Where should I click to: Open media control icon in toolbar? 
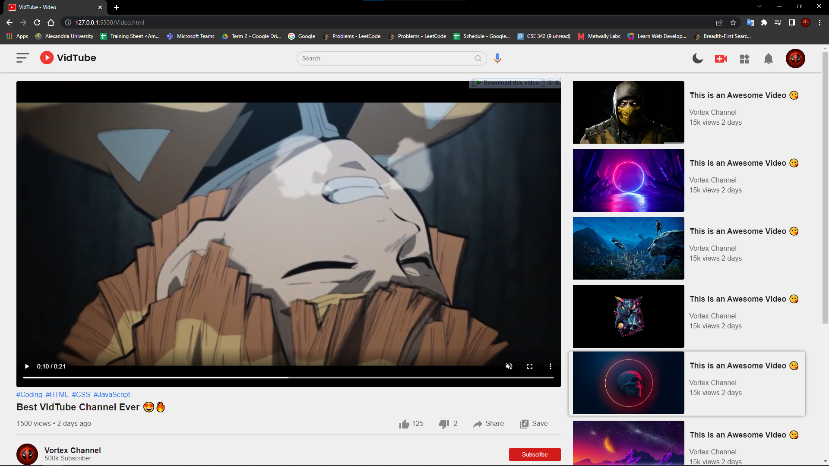point(778,22)
